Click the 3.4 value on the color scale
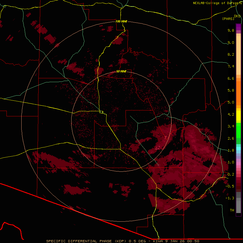 point(231,126)
